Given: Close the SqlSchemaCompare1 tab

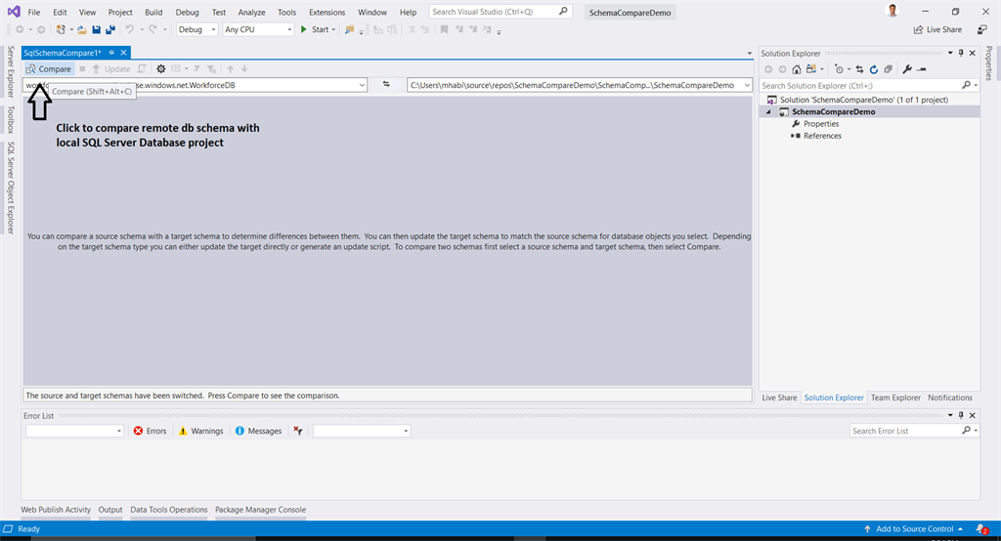Looking at the screenshot, I should point(123,53).
